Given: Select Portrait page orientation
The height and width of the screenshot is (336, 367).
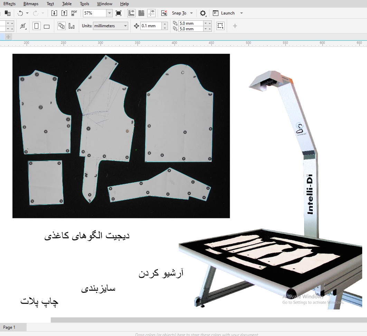Looking at the screenshot, I should click(37, 26).
